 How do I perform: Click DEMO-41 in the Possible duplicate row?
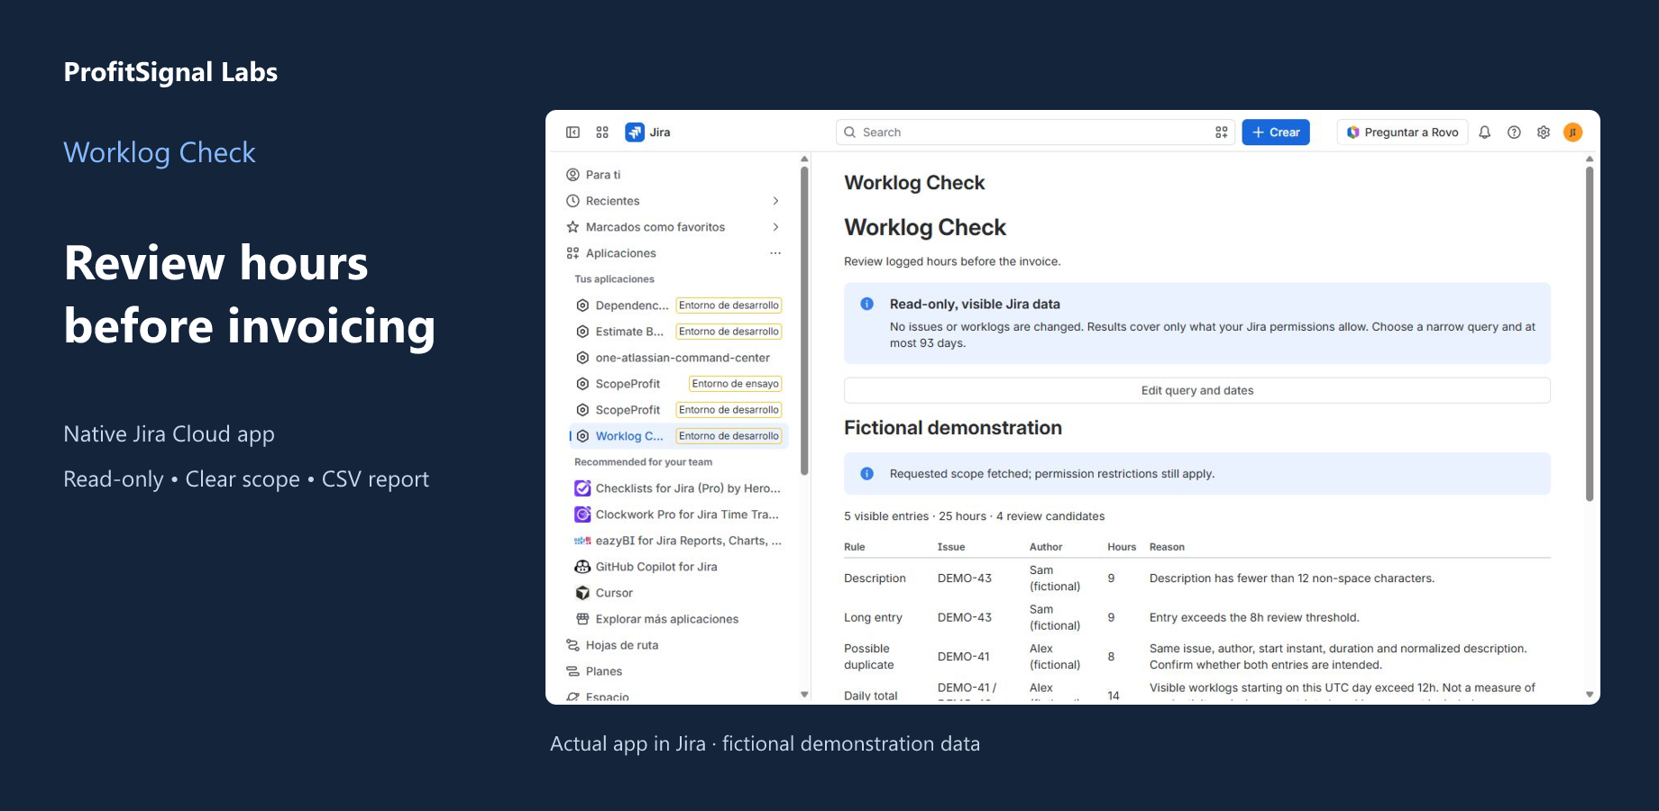(964, 657)
